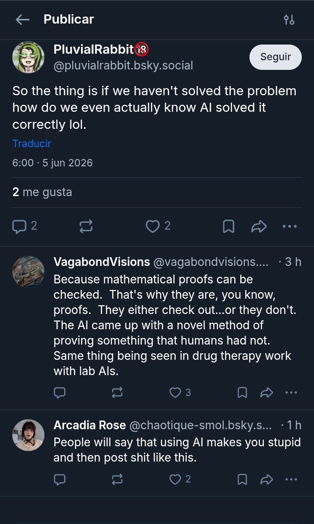This screenshot has width=314, height=524.
Task: Like PluvialRabbit's main post
Action: (158, 226)
